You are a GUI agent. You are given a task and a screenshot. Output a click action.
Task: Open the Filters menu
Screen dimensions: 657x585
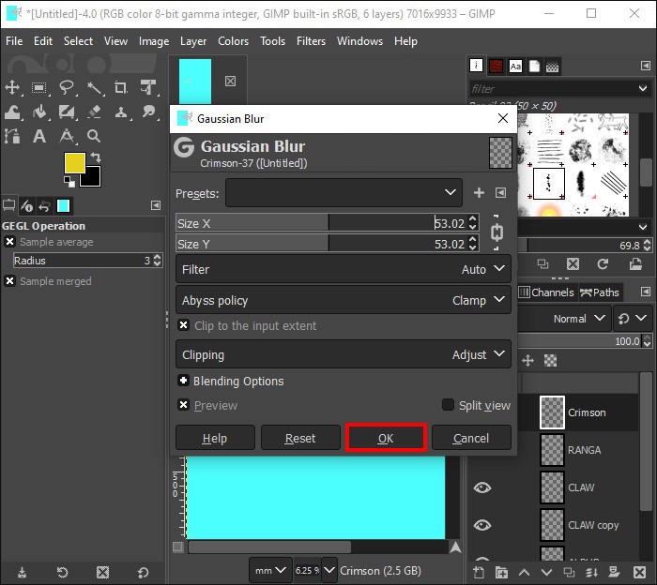pyautogui.click(x=311, y=41)
